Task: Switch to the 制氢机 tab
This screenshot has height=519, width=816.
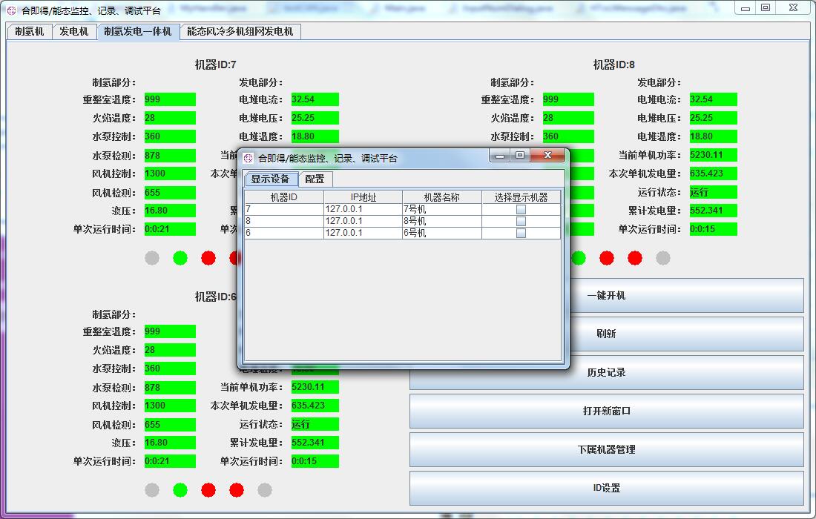Action: 30,32
